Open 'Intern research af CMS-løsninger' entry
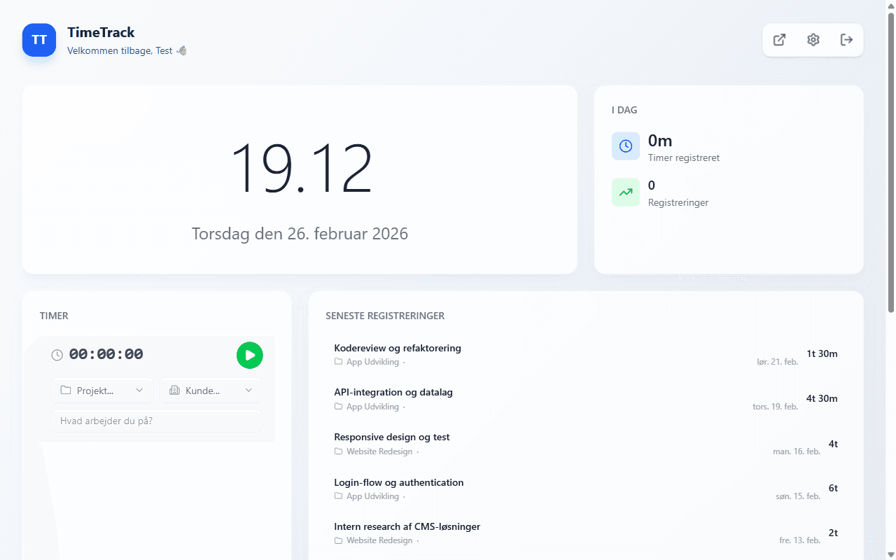 tap(586, 533)
